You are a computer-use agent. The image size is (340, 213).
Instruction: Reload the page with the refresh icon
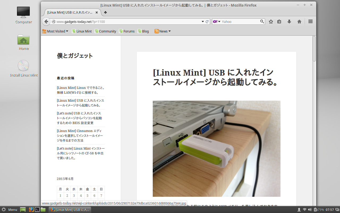(207, 22)
